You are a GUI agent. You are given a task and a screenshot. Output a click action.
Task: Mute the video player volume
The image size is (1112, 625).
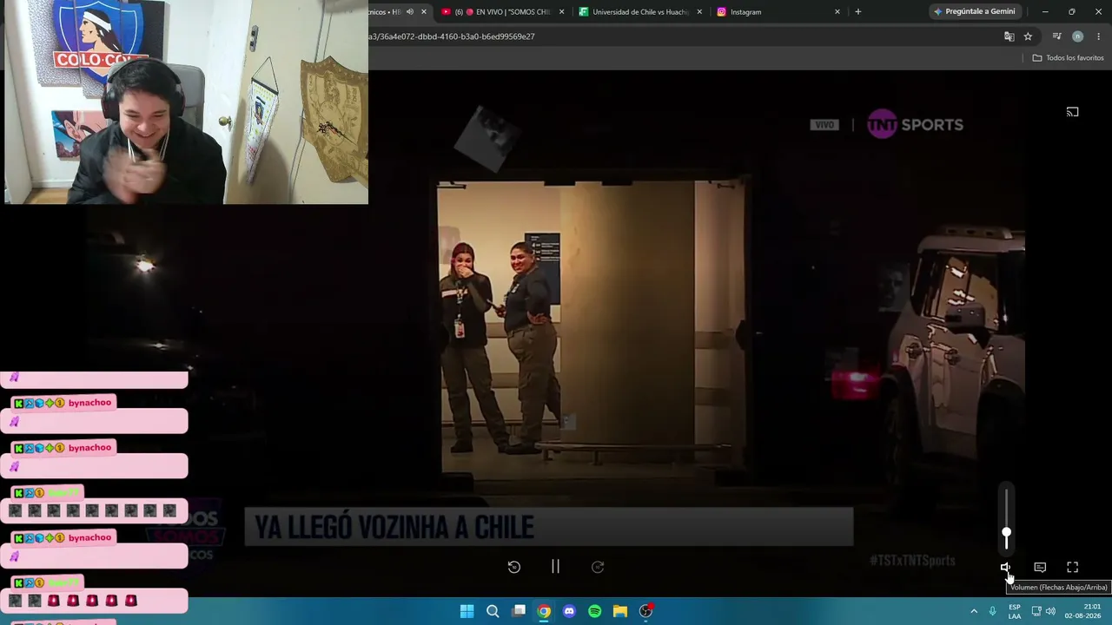1005,567
